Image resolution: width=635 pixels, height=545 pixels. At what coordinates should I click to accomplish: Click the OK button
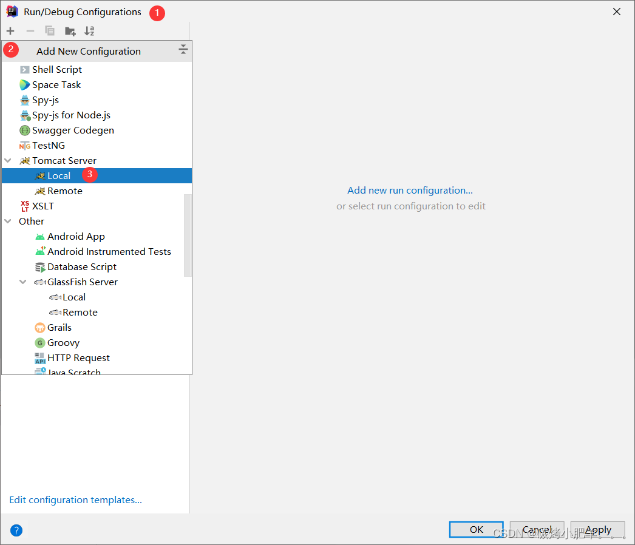[x=476, y=530]
